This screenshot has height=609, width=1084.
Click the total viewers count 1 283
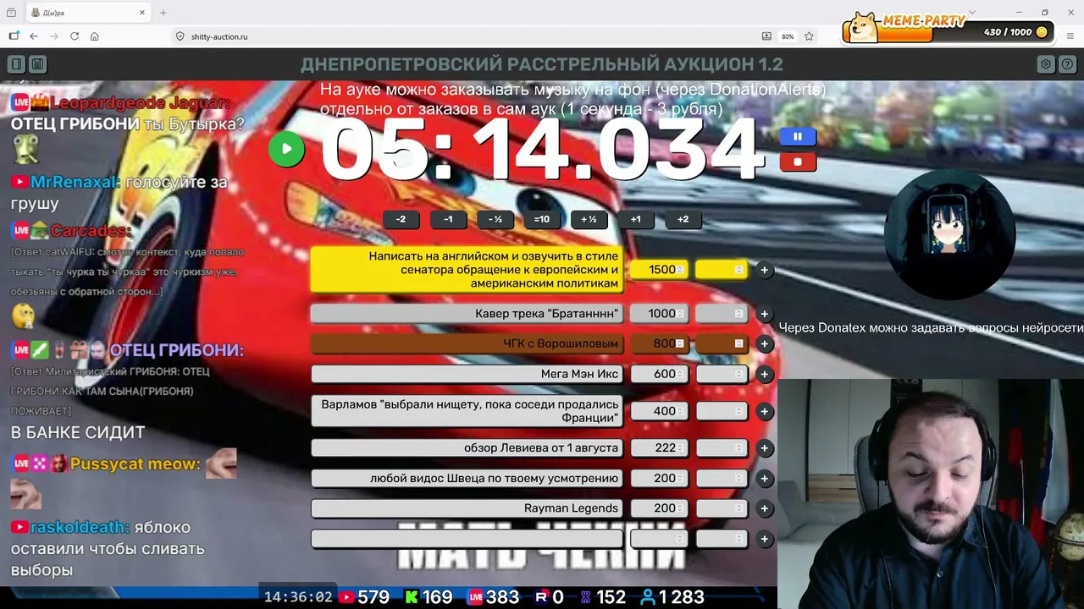coord(672,597)
